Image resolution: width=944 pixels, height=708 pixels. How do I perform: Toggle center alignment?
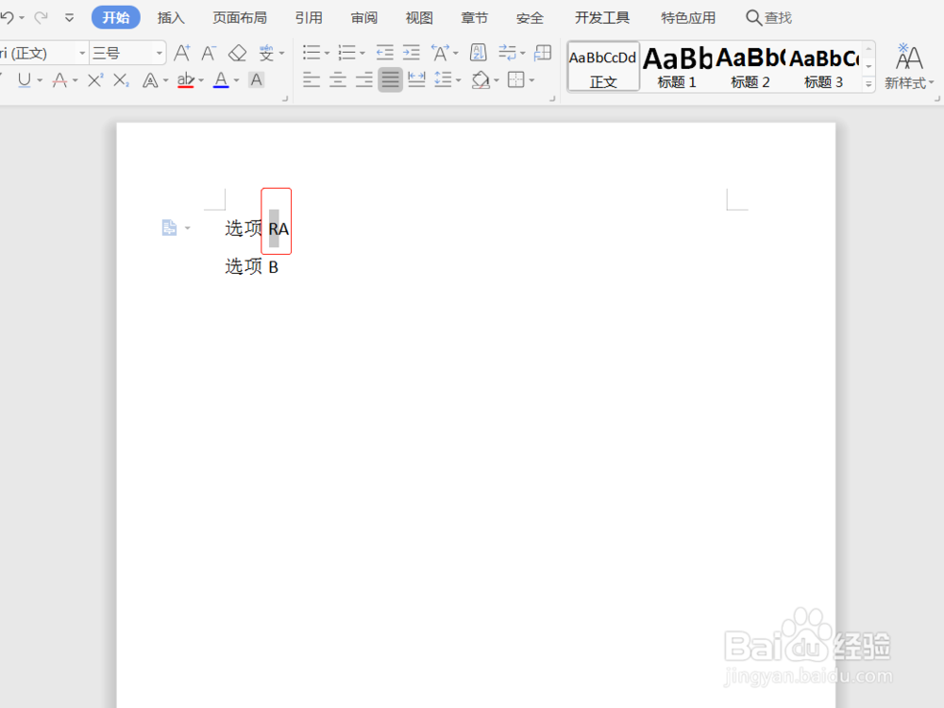click(x=338, y=79)
